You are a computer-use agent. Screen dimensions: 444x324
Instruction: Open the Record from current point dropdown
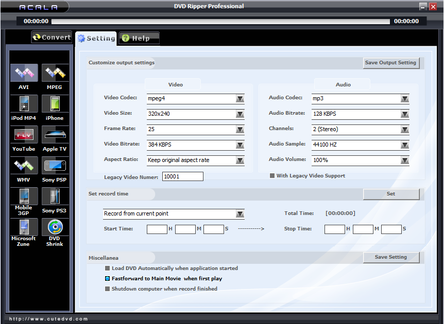point(240,214)
